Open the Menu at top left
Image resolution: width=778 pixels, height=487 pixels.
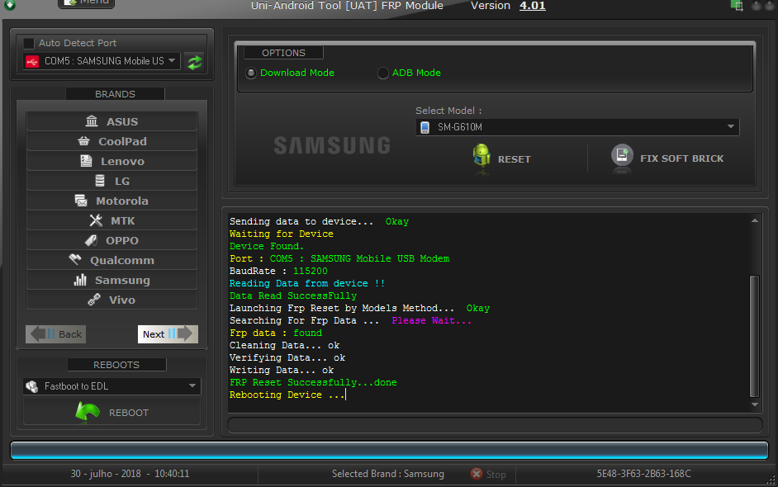(87, 3)
